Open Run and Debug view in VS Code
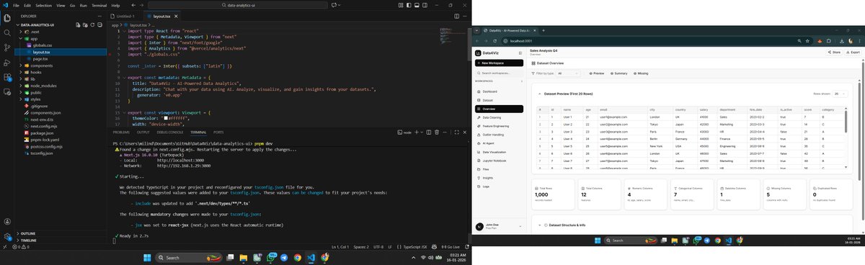Screen dimensions: 865x265 [x=6, y=63]
